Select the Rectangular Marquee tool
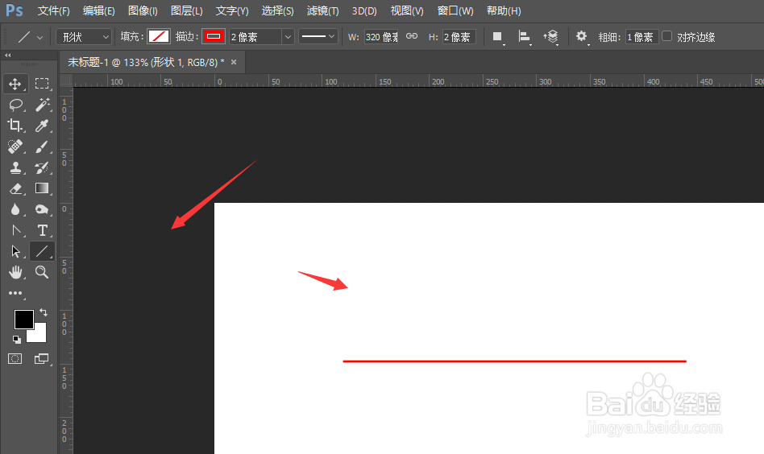 pyautogui.click(x=42, y=84)
